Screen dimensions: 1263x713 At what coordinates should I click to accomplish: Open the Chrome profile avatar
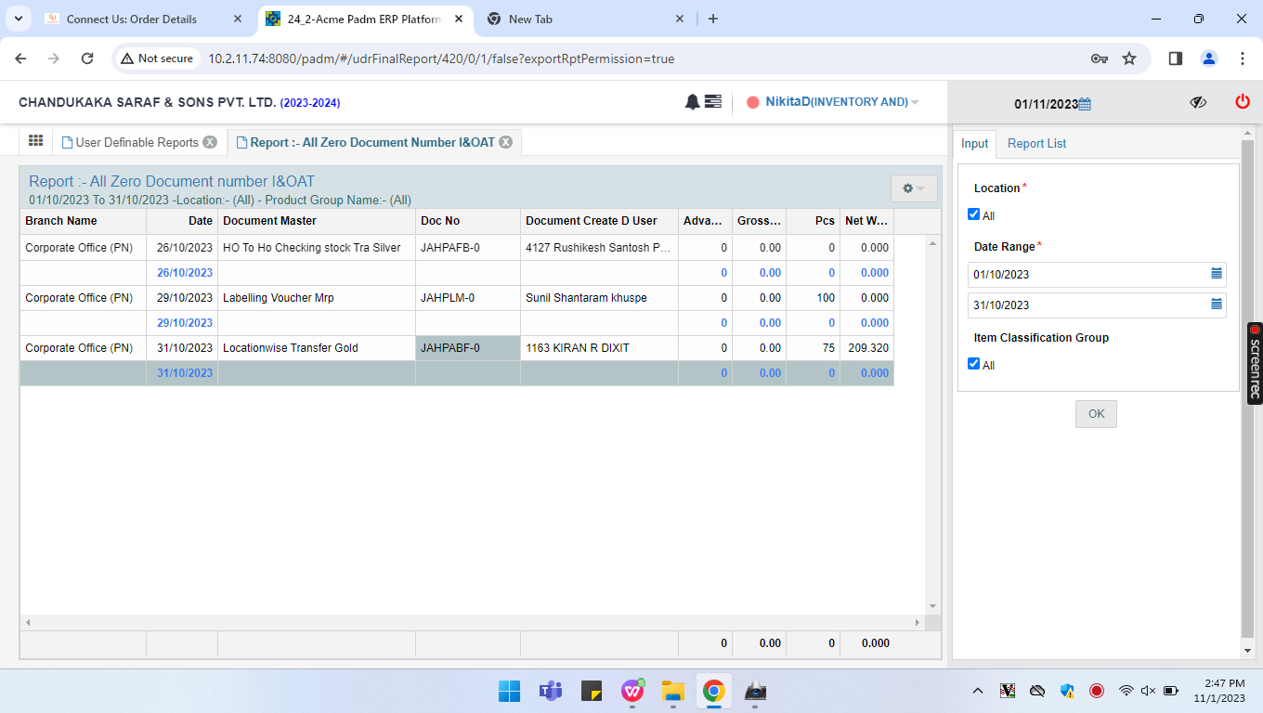1209,58
